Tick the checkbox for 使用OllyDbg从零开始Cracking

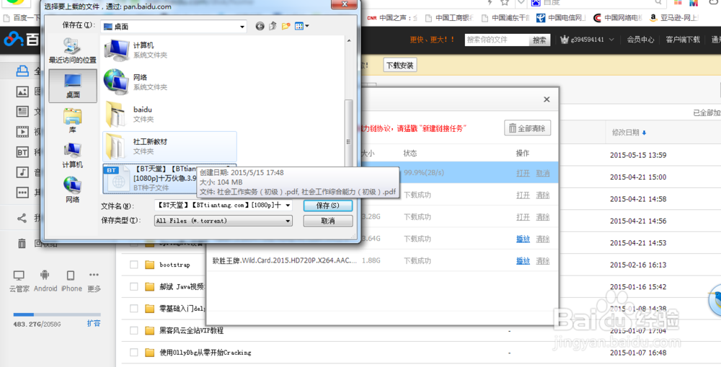point(134,353)
